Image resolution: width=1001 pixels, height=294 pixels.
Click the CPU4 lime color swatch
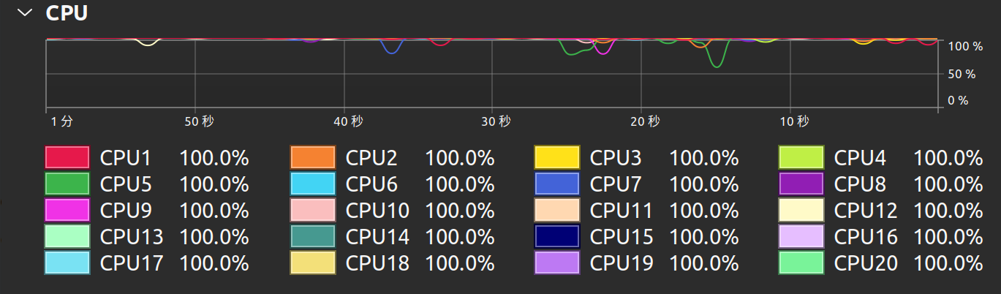[801, 157]
